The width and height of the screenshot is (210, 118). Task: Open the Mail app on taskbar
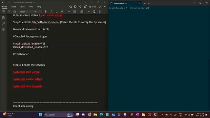(113, 115)
